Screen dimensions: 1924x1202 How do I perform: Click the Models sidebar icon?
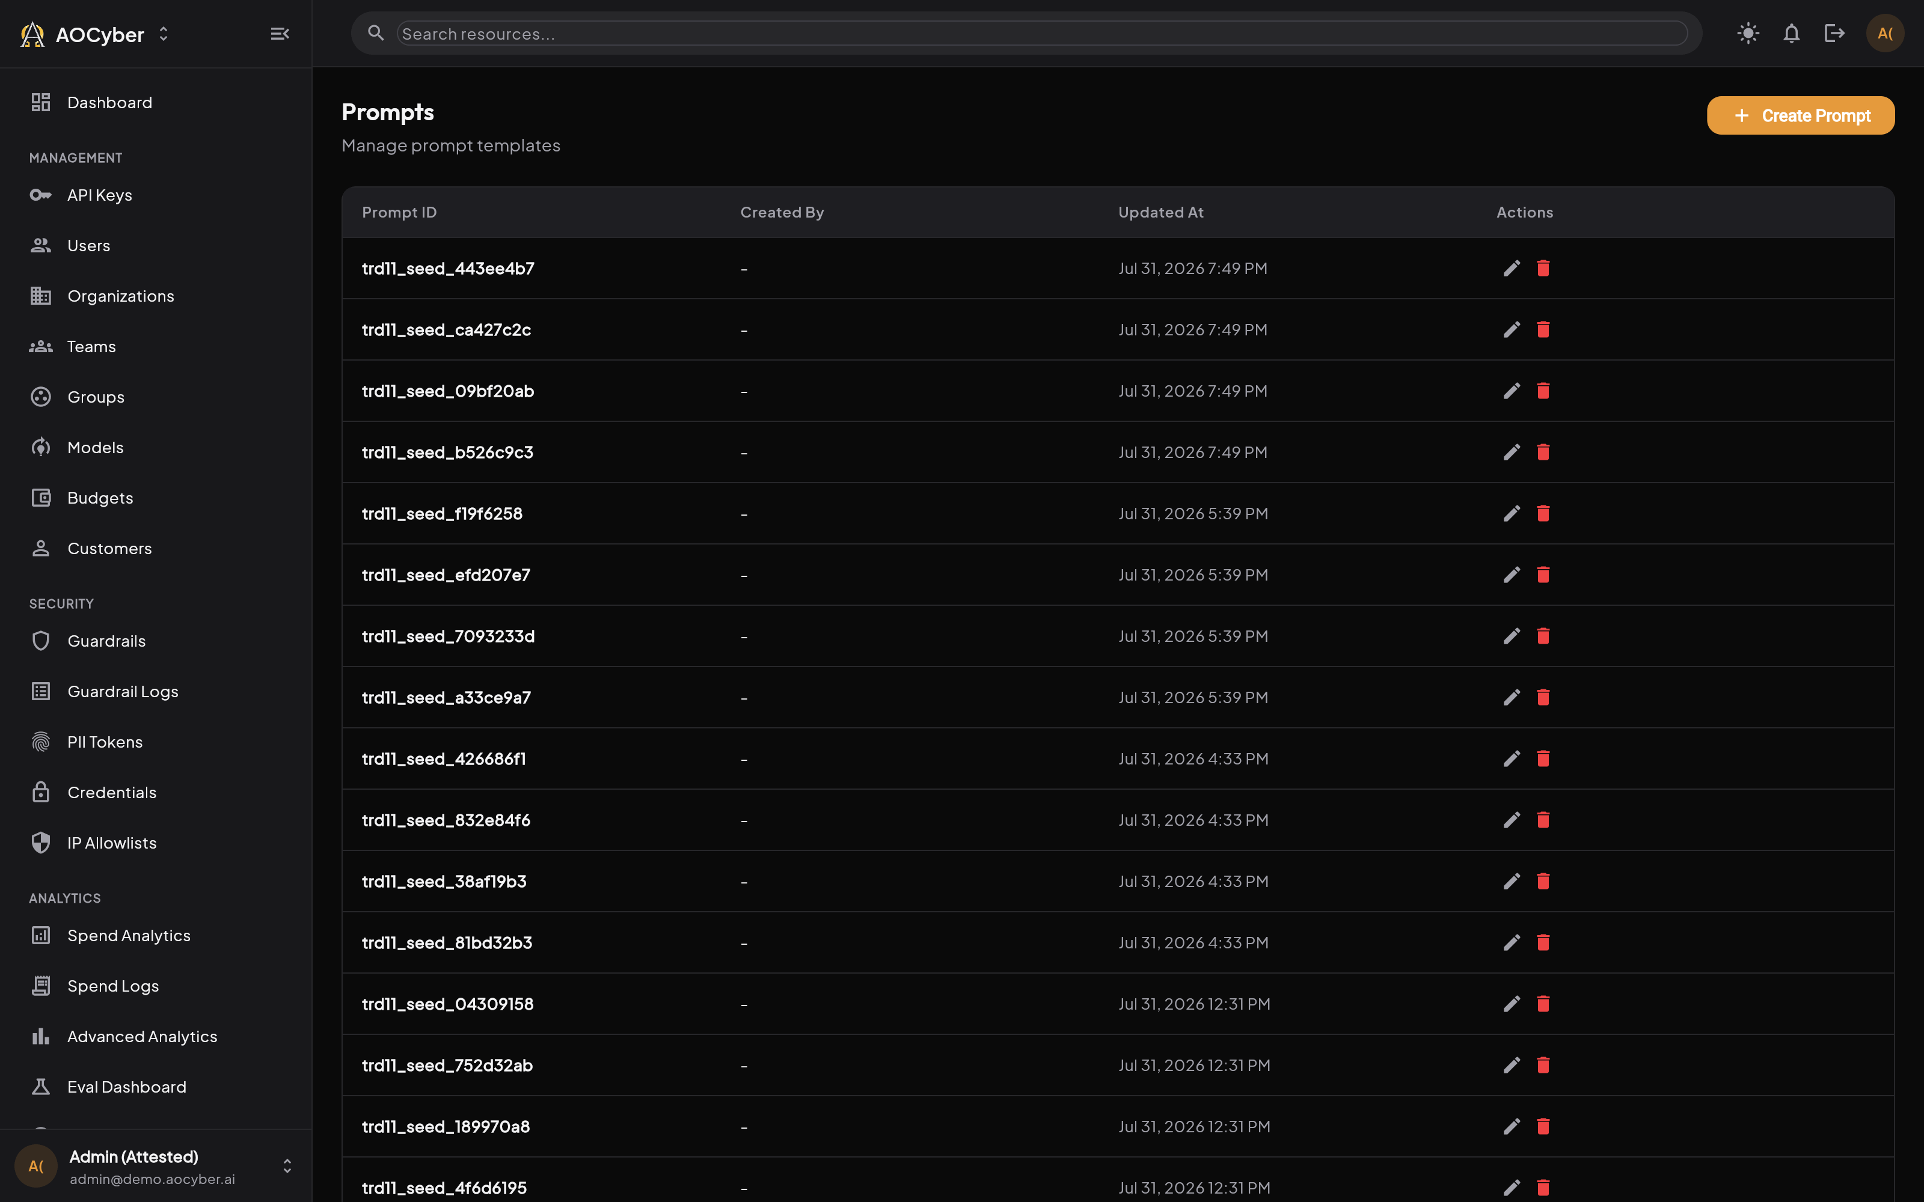pos(40,448)
